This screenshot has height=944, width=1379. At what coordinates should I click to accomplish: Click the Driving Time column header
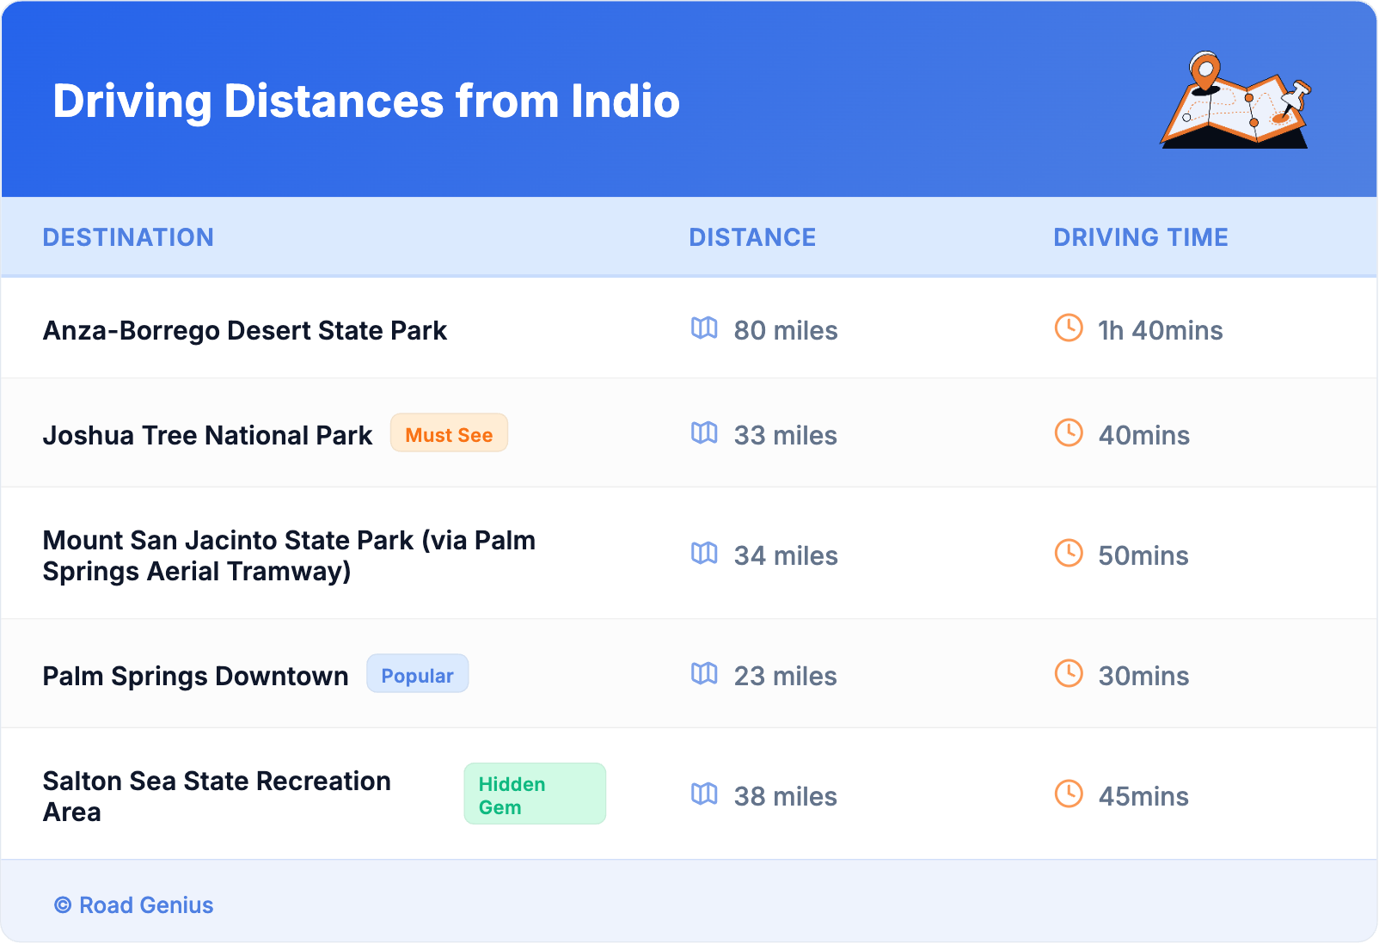(1140, 237)
